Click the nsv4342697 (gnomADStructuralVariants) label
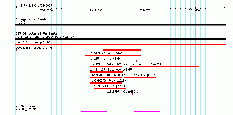The height and width of the screenshot is (115, 233). [45, 37]
